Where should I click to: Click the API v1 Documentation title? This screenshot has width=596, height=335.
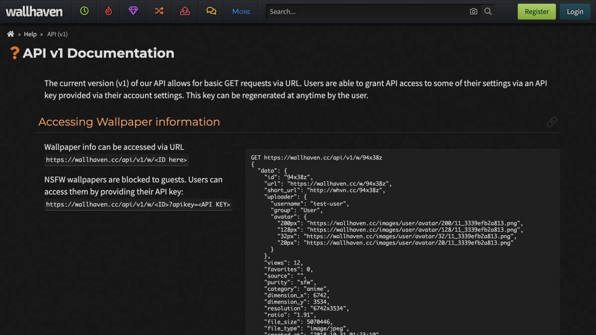98,53
